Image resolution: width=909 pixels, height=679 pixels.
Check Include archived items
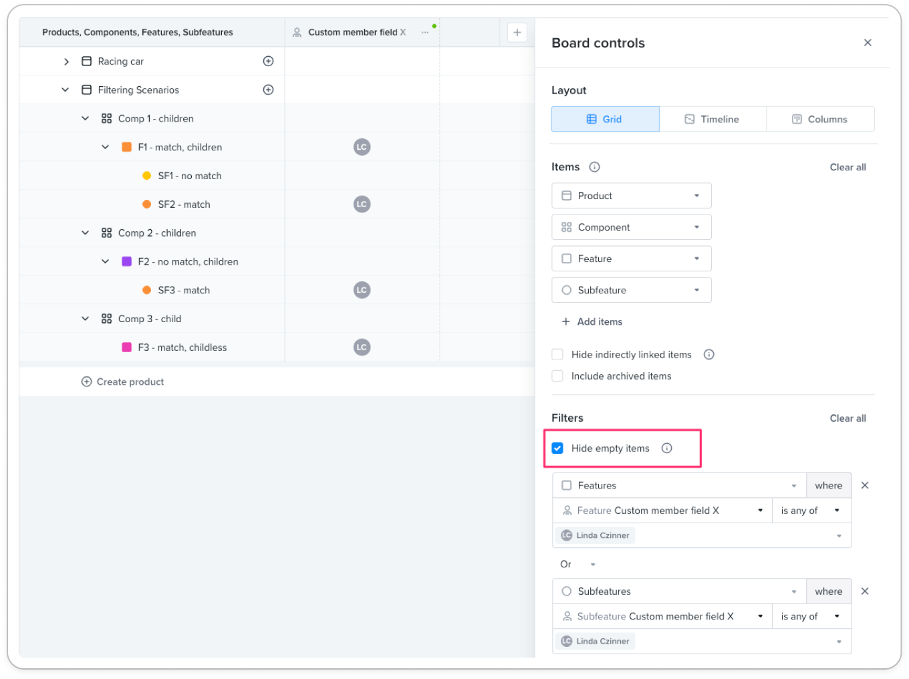pyautogui.click(x=557, y=376)
